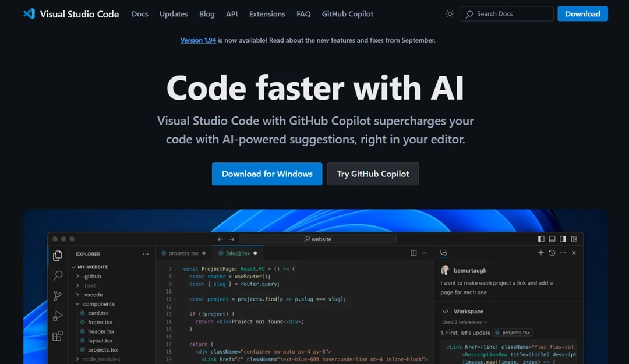
Task: Click the Visual Studio Code title text
Action: coord(79,14)
